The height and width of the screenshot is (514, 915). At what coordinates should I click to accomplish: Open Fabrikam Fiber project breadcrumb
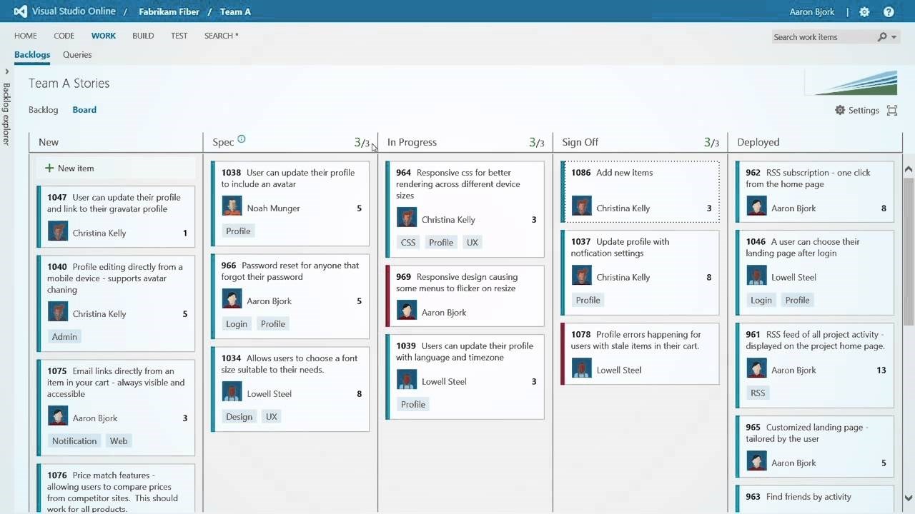pyautogui.click(x=169, y=12)
